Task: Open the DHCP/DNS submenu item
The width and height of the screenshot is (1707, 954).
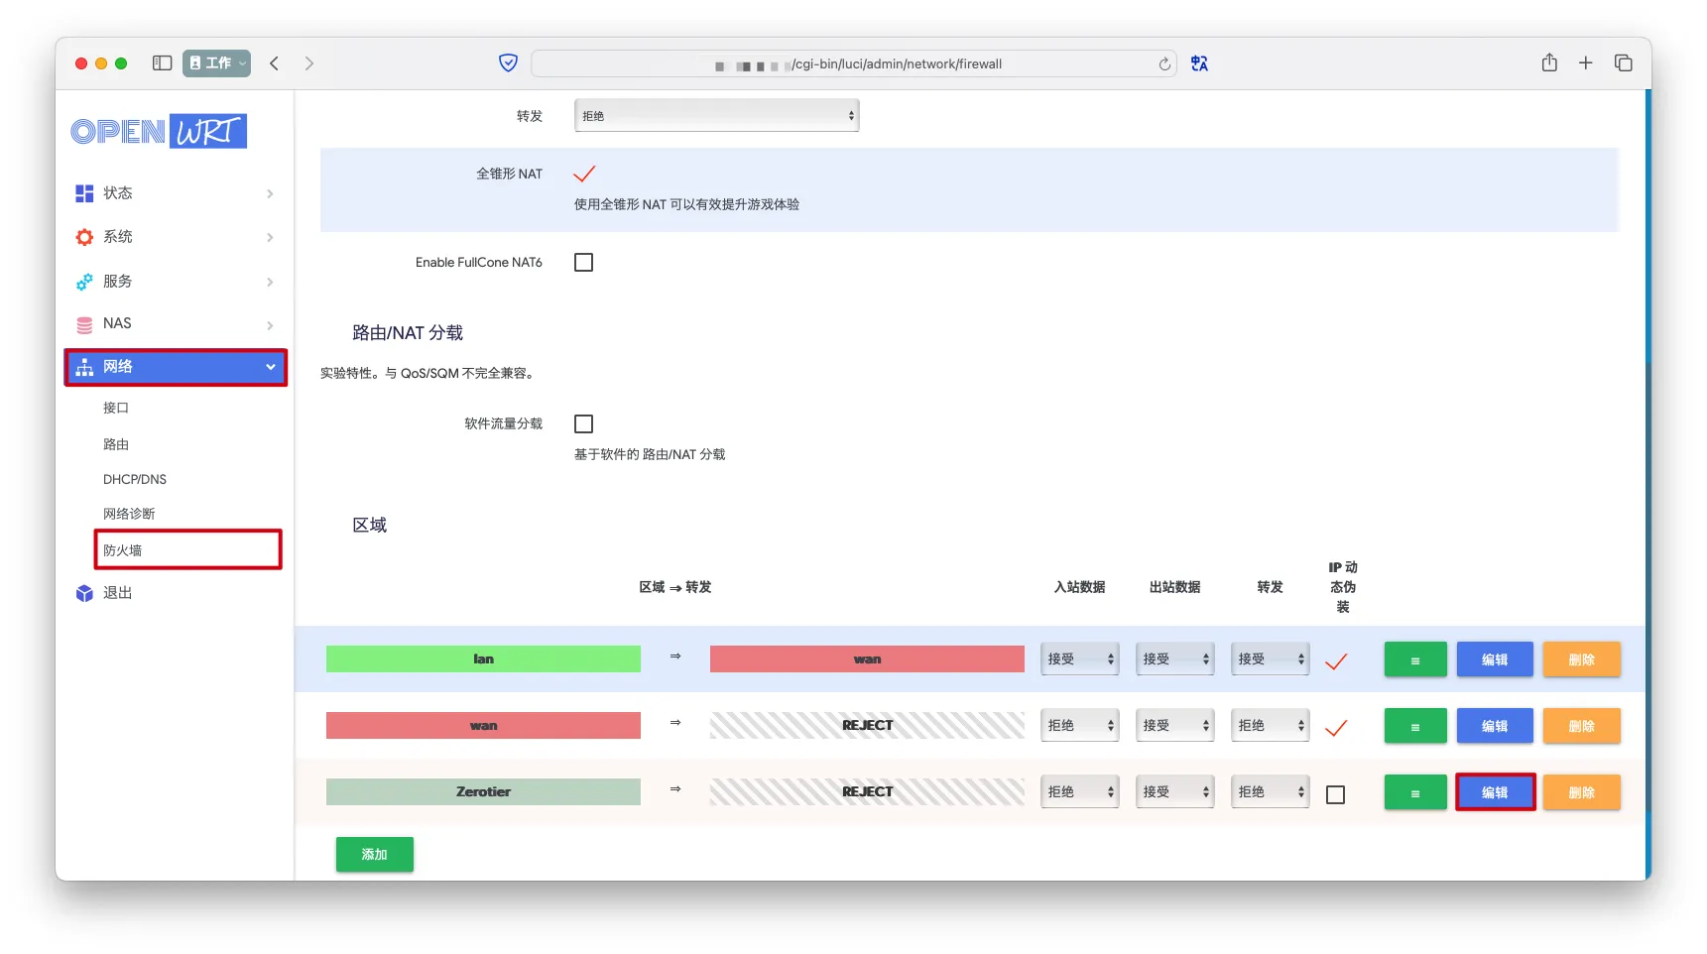Action: click(135, 480)
